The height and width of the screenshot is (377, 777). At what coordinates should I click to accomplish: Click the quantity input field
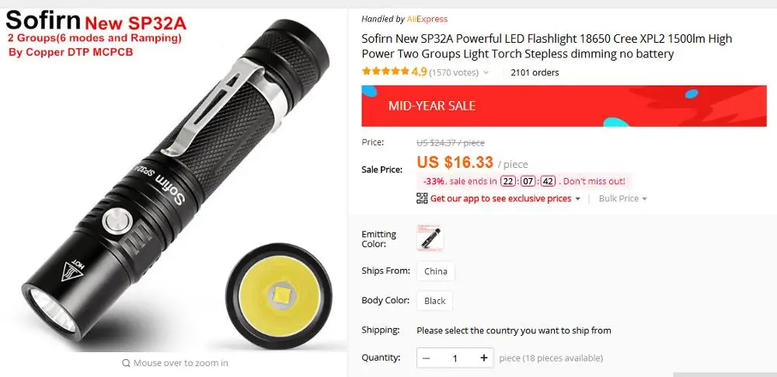click(455, 358)
